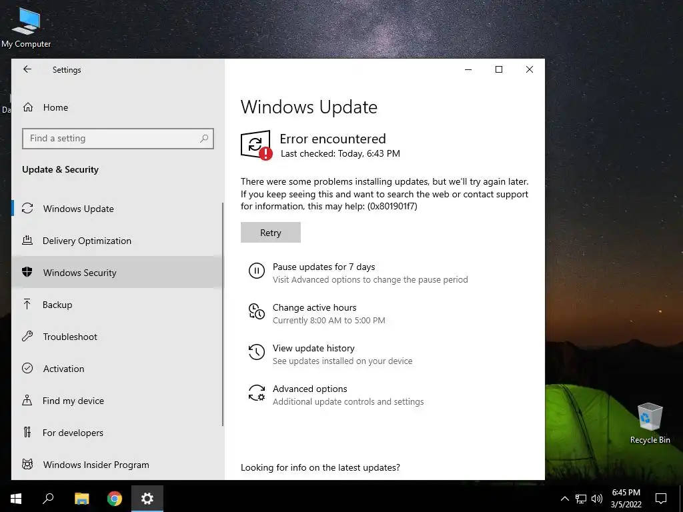This screenshot has height=512, width=683.
Task: Click the Windows Insider cat icon
Action: [x=27, y=464]
